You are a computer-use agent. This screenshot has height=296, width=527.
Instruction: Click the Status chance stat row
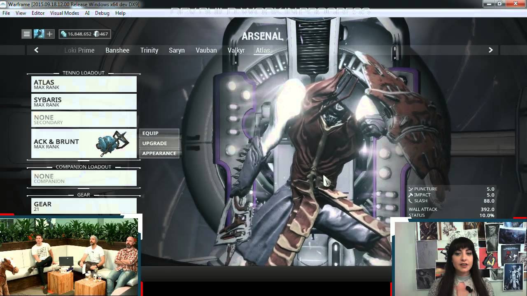(452, 215)
